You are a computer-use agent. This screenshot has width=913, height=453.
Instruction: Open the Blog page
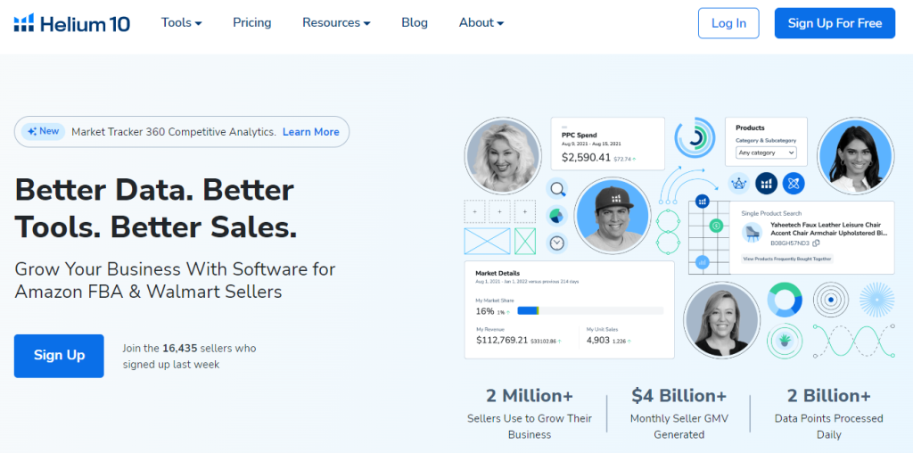415,23
